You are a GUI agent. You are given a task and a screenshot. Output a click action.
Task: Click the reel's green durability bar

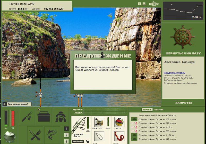click(108, 122)
